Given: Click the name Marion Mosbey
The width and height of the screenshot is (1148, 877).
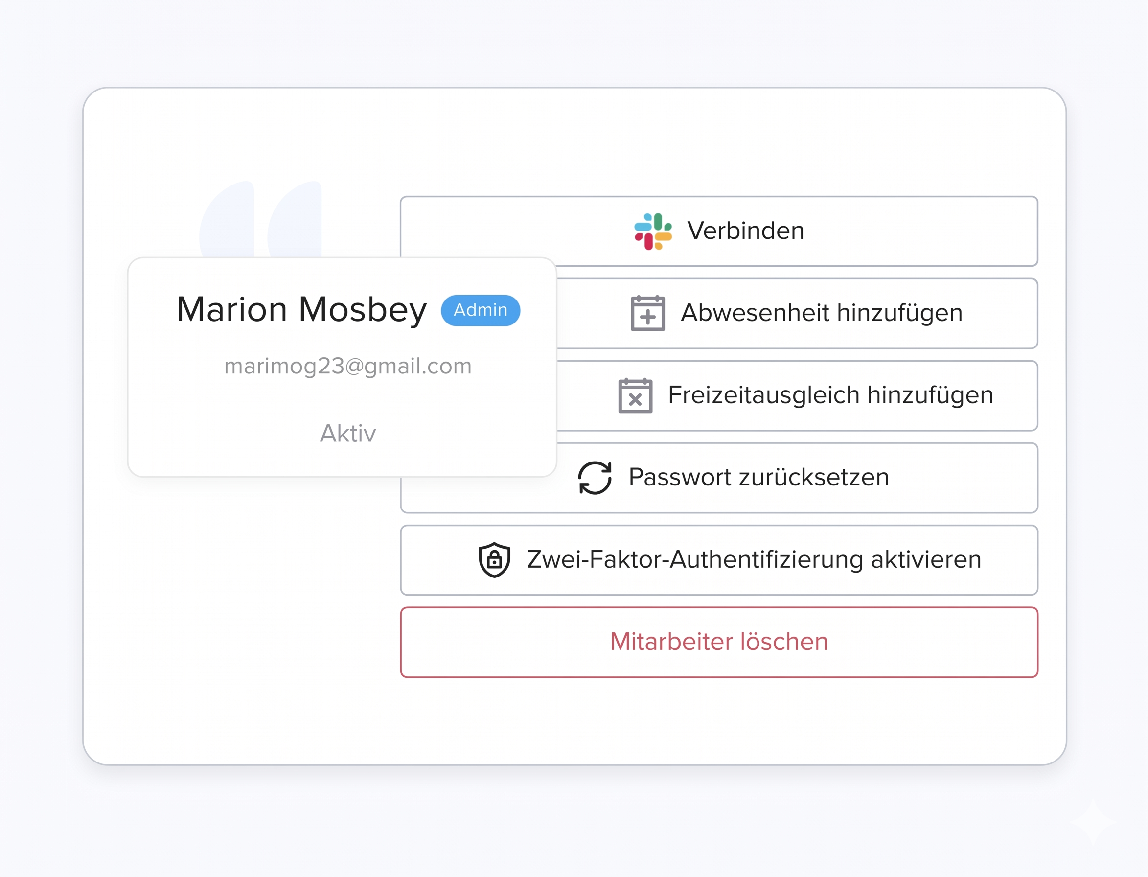Looking at the screenshot, I should [301, 310].
